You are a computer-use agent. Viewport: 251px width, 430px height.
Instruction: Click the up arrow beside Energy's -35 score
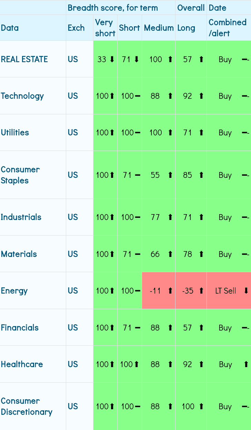pyautogui.click(x=201, y=291)
